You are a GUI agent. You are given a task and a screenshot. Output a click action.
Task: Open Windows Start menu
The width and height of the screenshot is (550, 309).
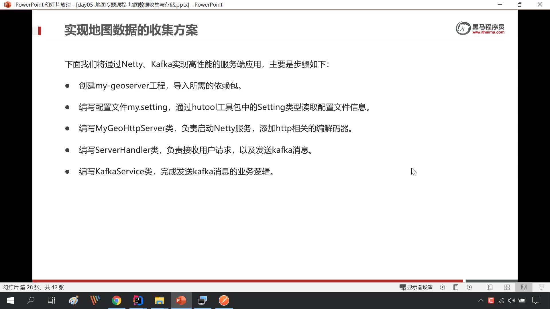(10, 300)
